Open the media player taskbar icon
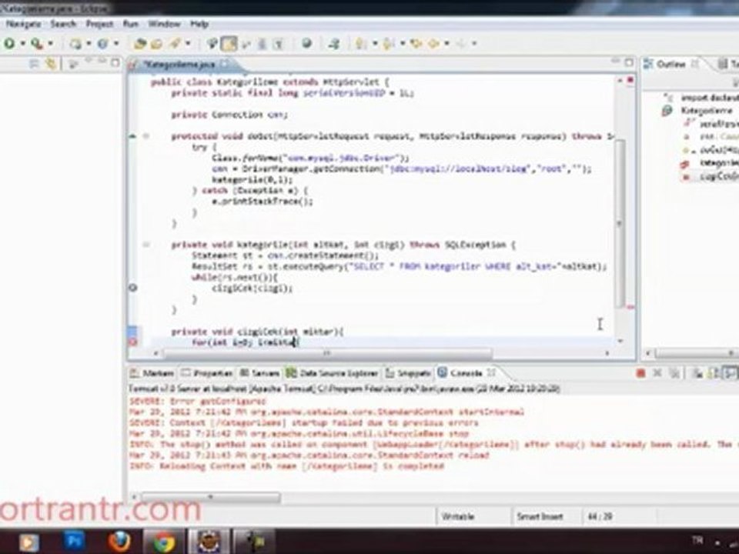 point(28,542)
